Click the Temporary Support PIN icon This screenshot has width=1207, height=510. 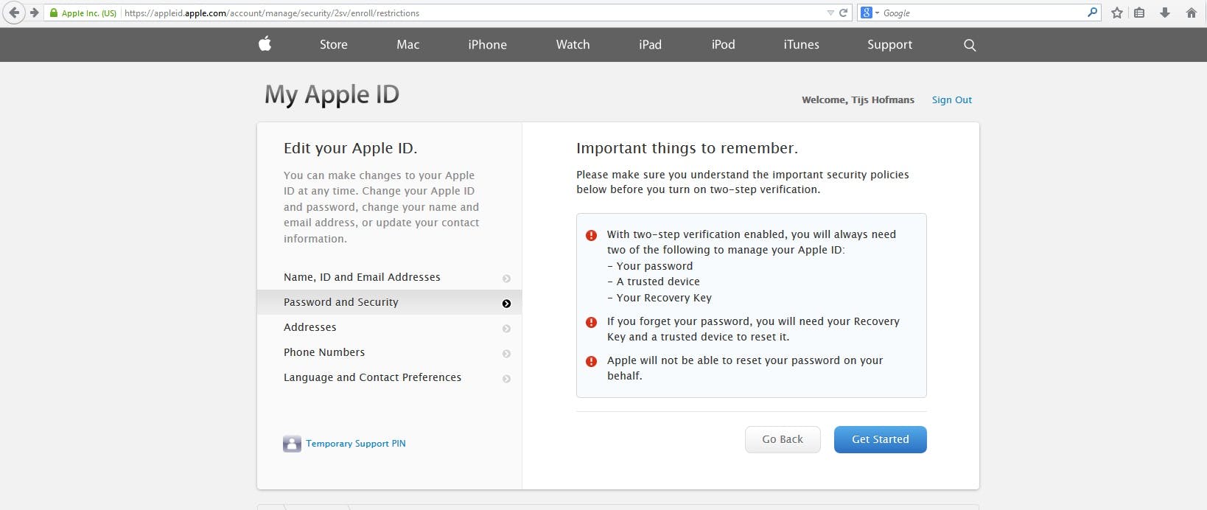coord(292,444)
